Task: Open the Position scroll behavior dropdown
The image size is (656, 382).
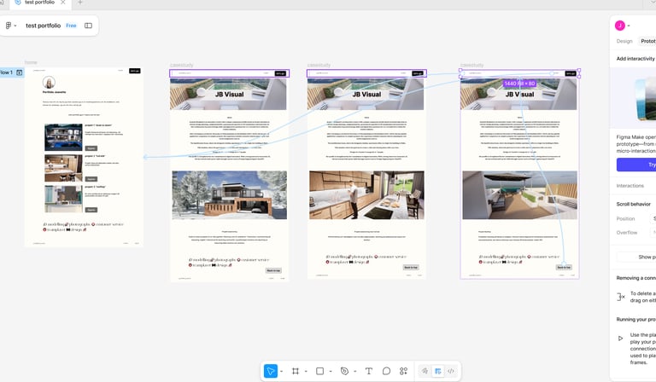Action: click(x=653, y=219)
